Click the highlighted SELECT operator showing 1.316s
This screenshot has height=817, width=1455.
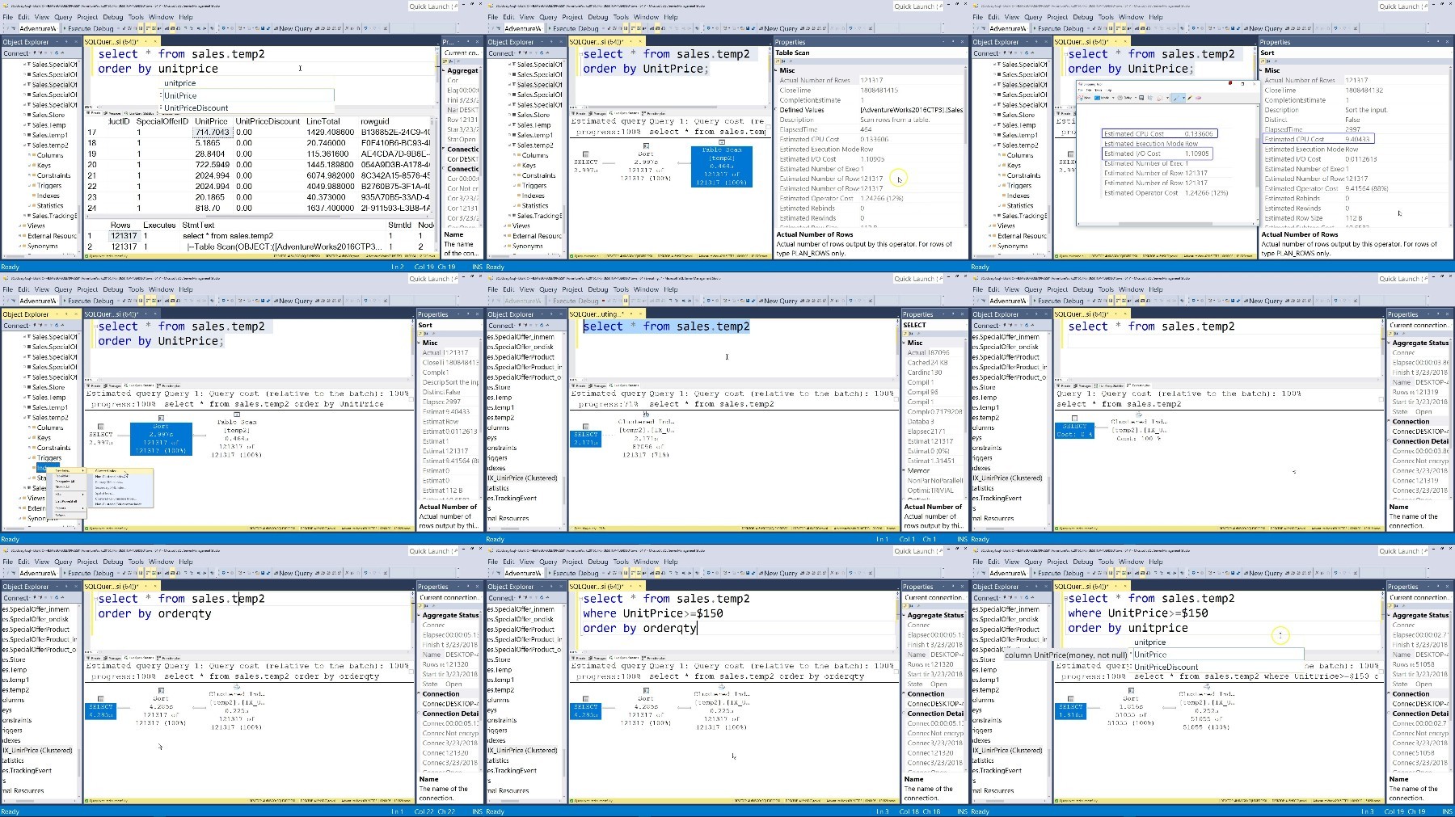tap(1069, 710)
